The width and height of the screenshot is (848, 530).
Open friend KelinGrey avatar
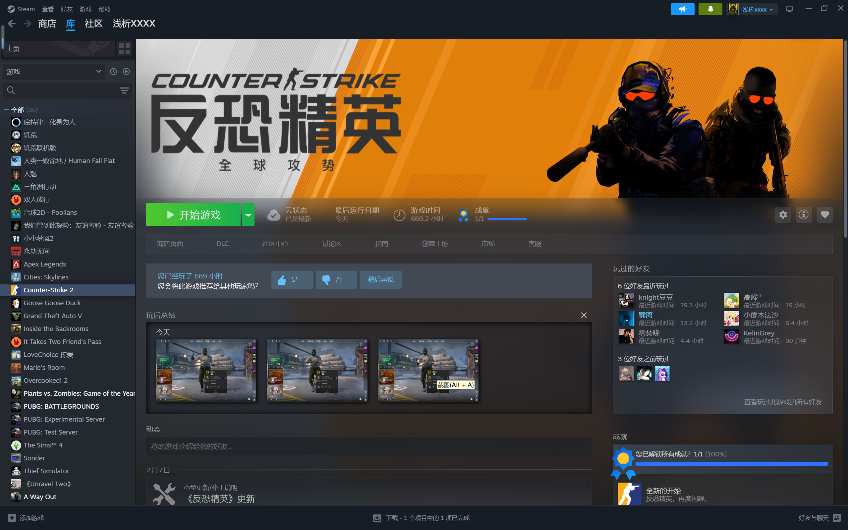(x=731, y=336)
